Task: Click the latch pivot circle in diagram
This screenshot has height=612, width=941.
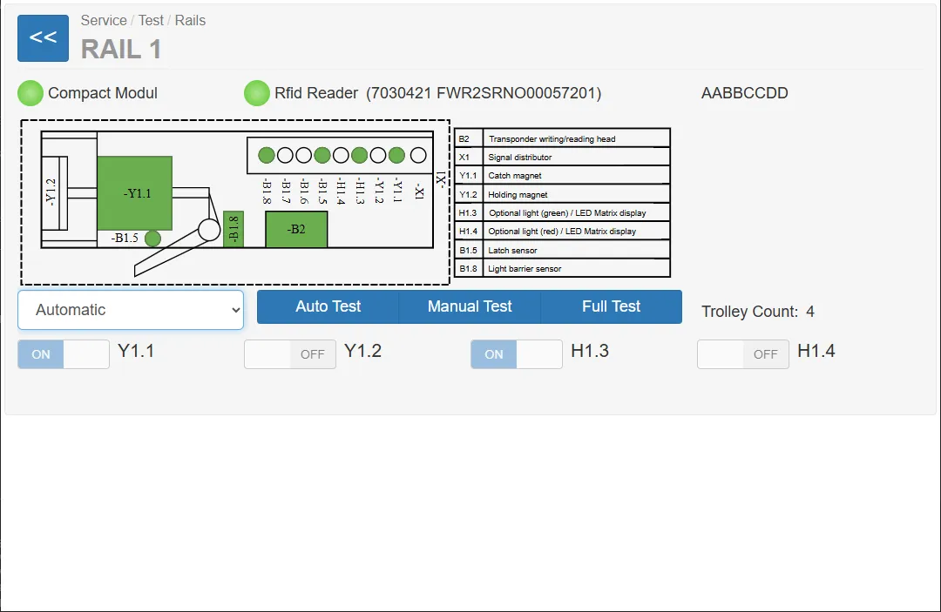Action: pyautogui.click(x=209, y=230)
